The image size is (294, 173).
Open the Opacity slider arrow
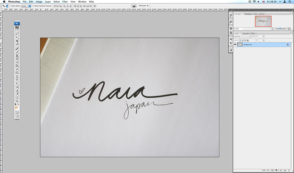264,36
